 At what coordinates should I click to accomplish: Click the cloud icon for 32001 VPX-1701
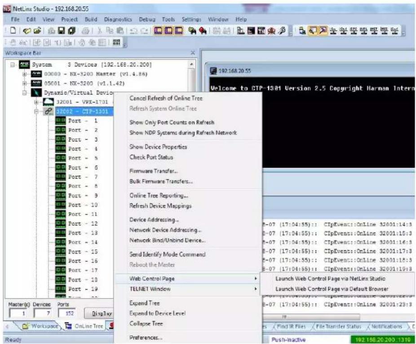point(48,102)
